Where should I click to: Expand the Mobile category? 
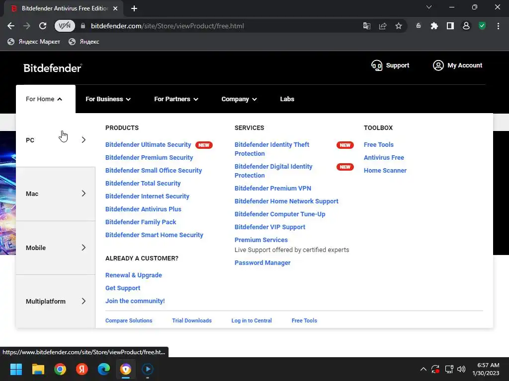[56, 248]
